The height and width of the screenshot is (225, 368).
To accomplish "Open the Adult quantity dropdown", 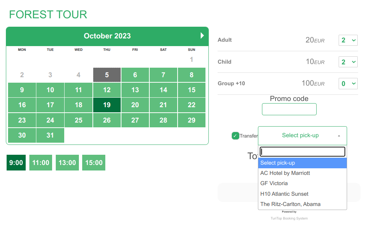I will click(x=348, y=40).
